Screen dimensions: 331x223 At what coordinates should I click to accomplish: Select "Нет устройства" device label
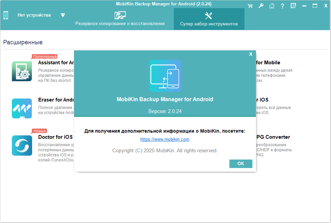pos(34,15)
